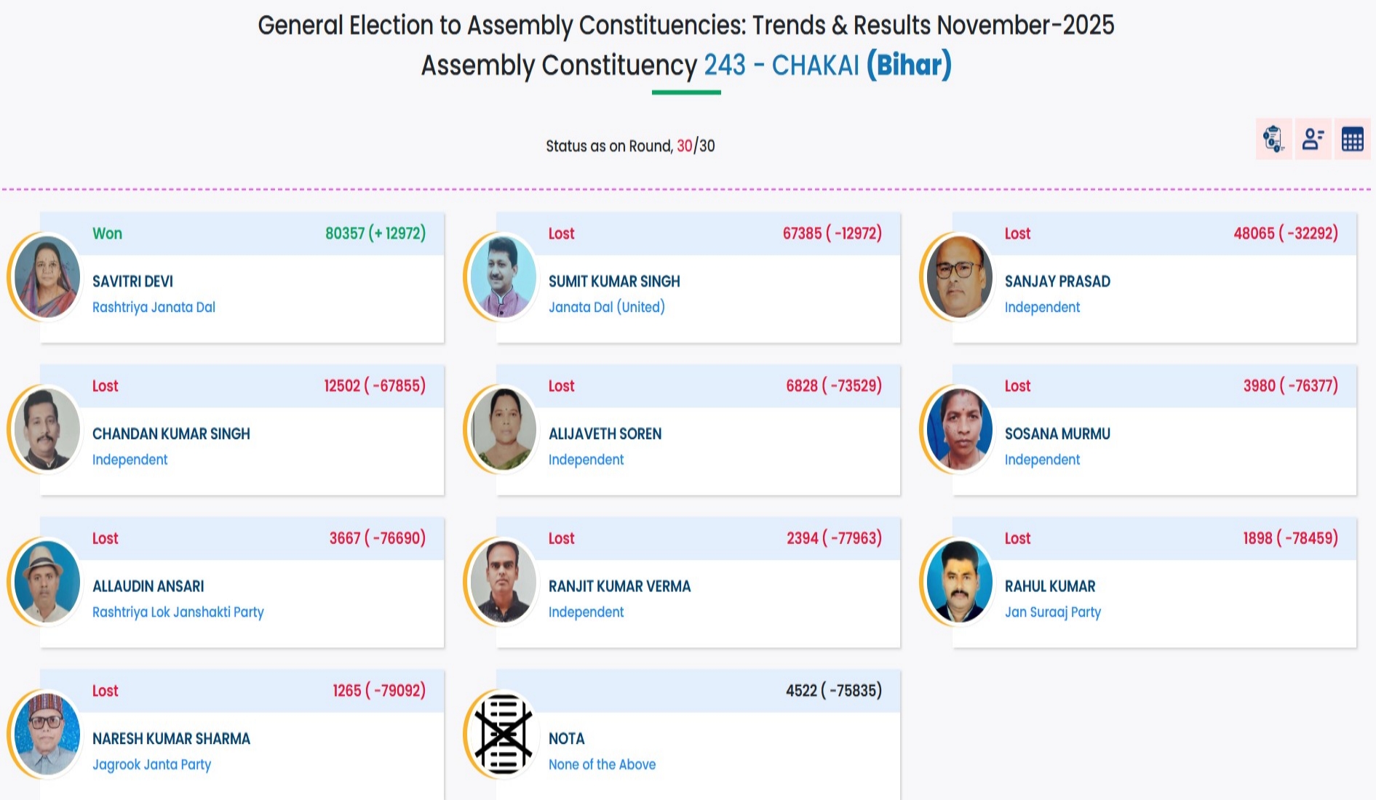Click the RANJIT KUMAR VERMA name
The height and width of the screenshot is (800, 1376).
point(619,586)
